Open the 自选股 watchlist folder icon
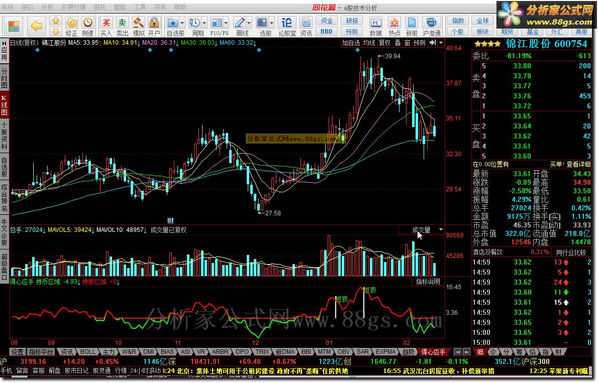The height and width of the screenshot is (383, 598). [x=173, y=23]
